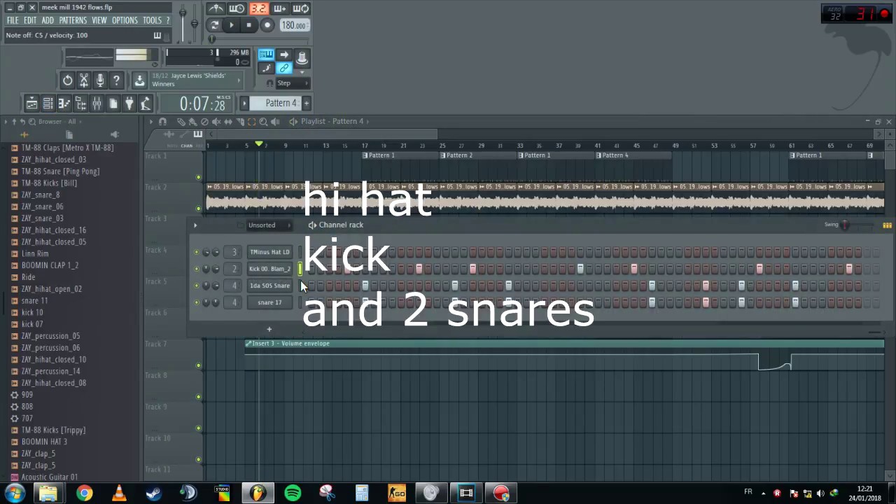Screen dimensions: 896x504
Task: Select the playlist mute tool
Action: 216,121
